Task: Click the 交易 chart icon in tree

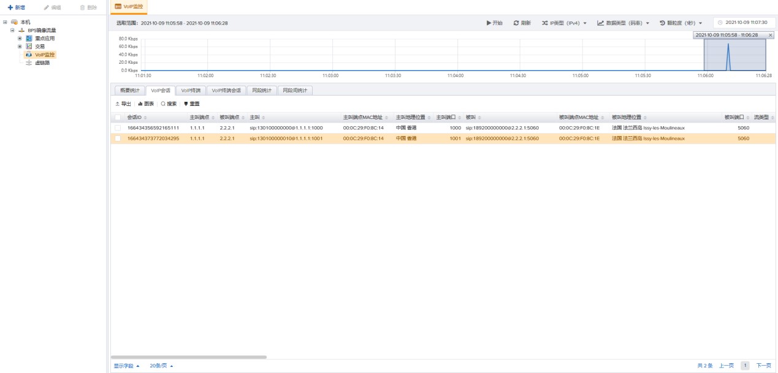Action: (x=29, y=46)
